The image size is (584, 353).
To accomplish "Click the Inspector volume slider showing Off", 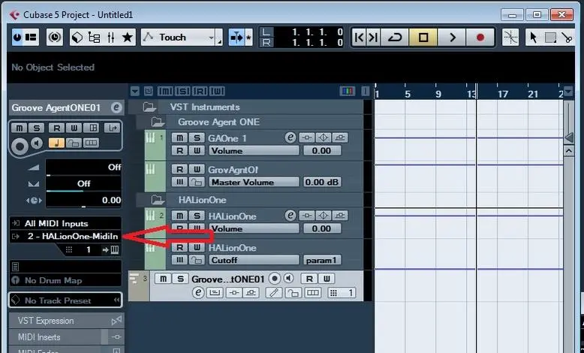I will pos(84,167).
